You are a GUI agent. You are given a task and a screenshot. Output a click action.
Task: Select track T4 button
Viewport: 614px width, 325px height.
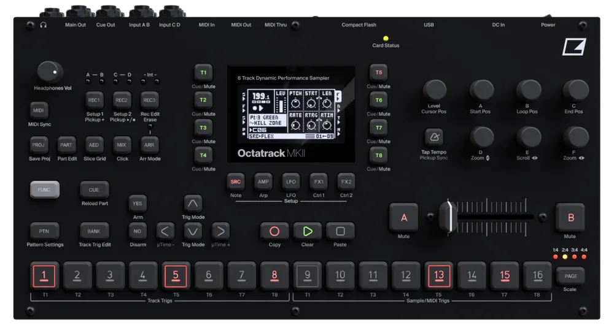click(x=203, y=155)
